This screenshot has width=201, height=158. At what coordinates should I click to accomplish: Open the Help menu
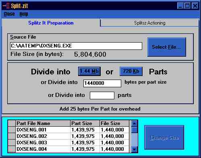pyautogui.click(x=24, y=14)
